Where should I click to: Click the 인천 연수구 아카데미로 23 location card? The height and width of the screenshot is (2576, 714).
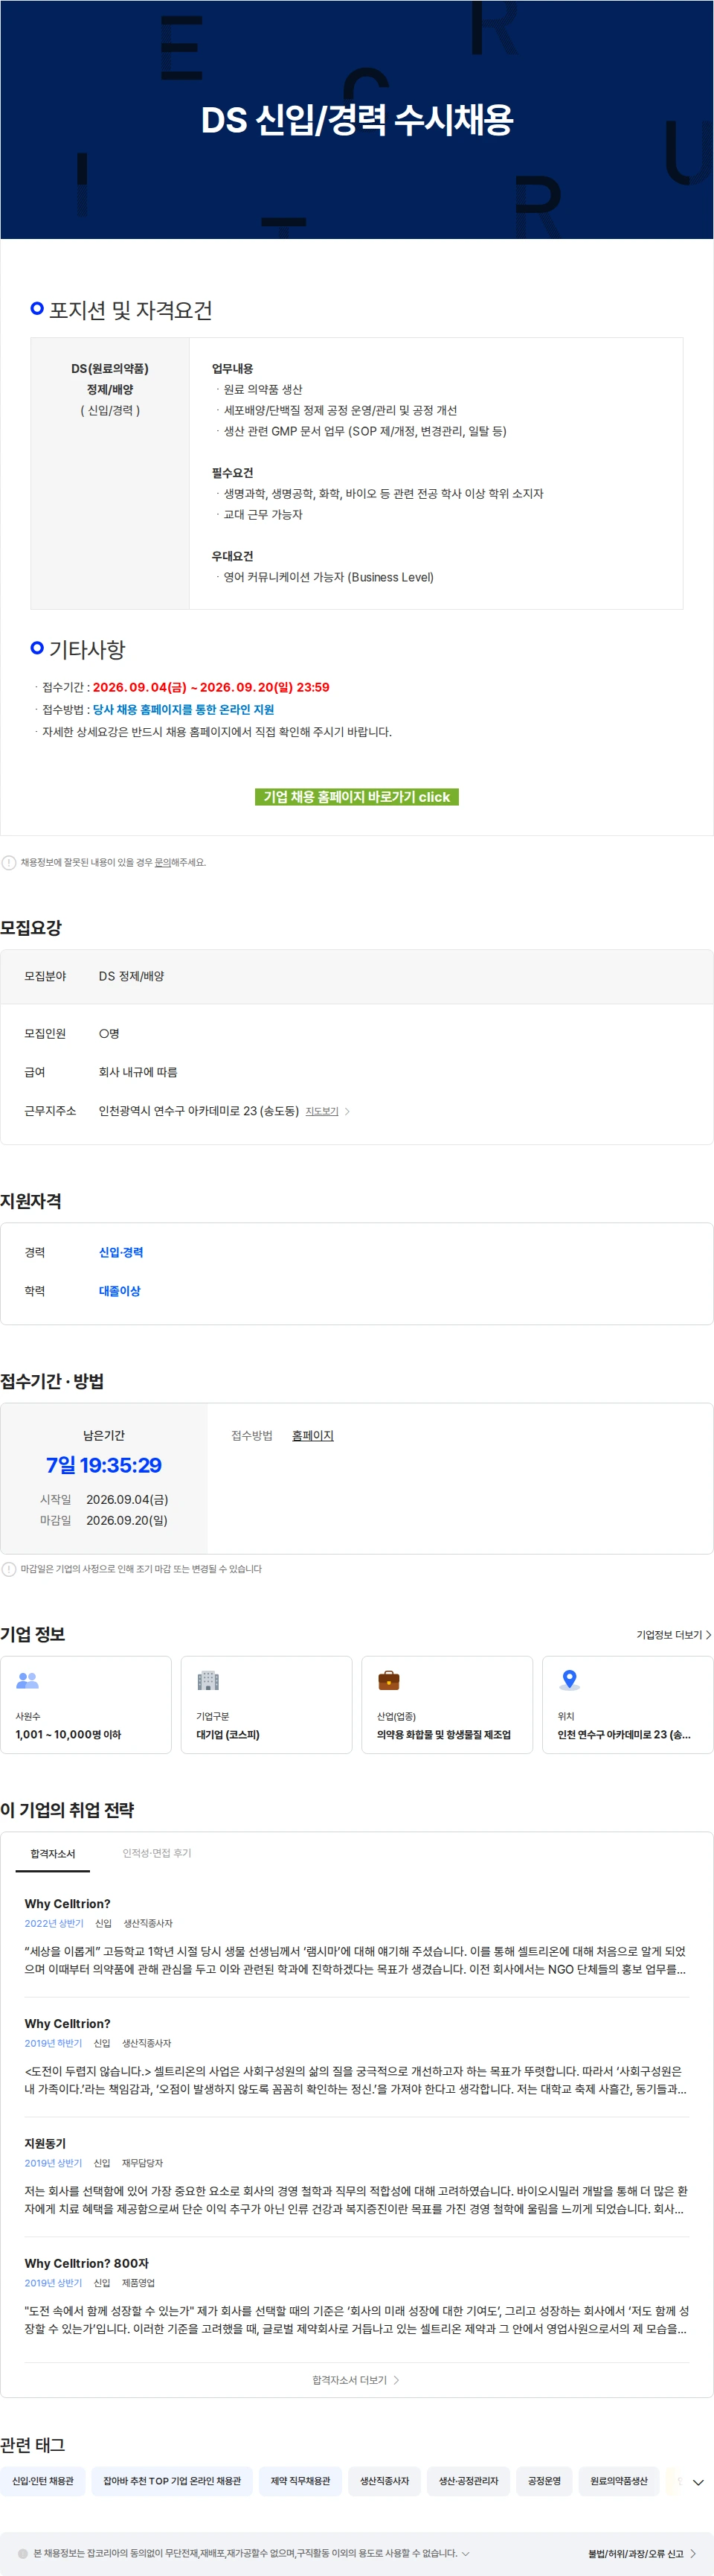[628, 1705]
